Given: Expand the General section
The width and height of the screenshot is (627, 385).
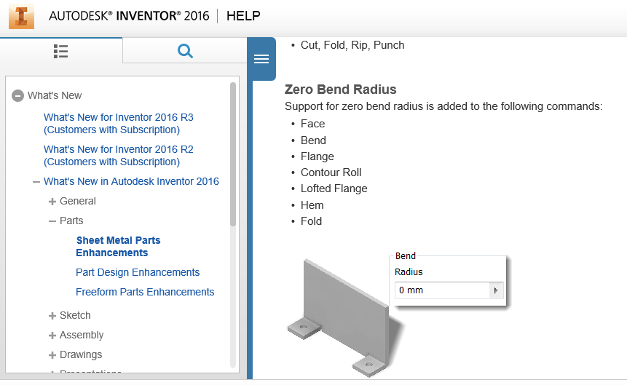Looking at the screenshot, I should tap(52, 202).
